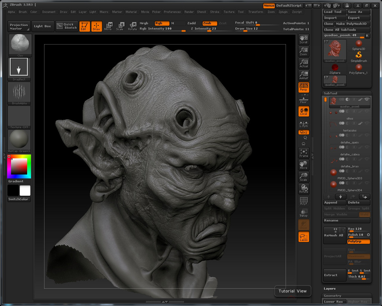Open the Texture Off picker
Viewport: 382px width, 306px height.
(x=19, y=117)
